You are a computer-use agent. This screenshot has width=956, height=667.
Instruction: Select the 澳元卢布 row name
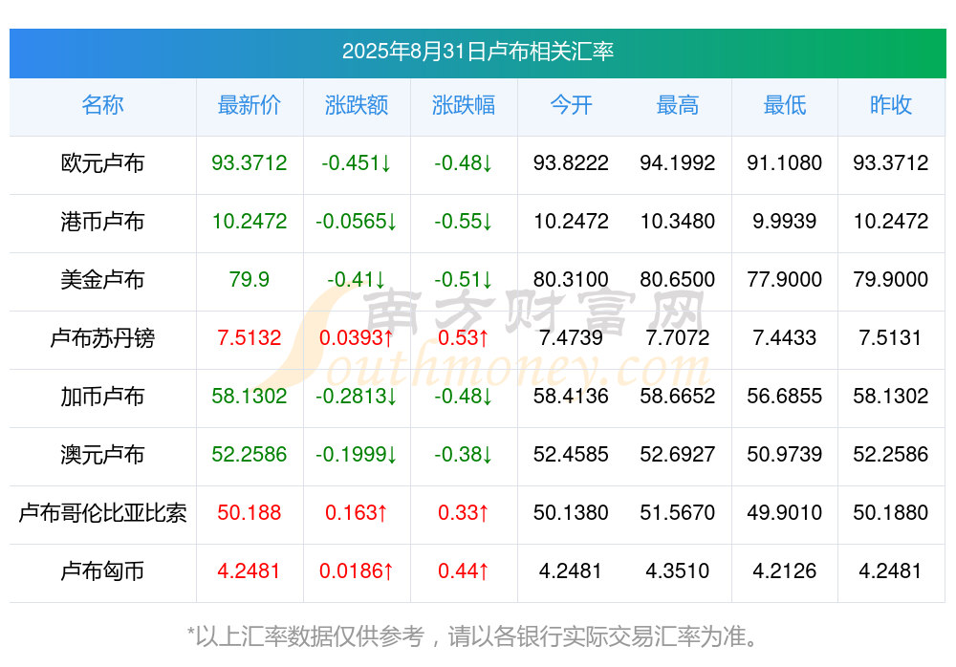coord(102,454)
